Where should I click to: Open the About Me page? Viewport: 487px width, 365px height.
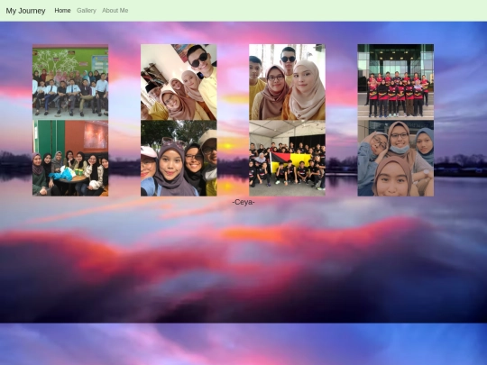tap(115, 11)
